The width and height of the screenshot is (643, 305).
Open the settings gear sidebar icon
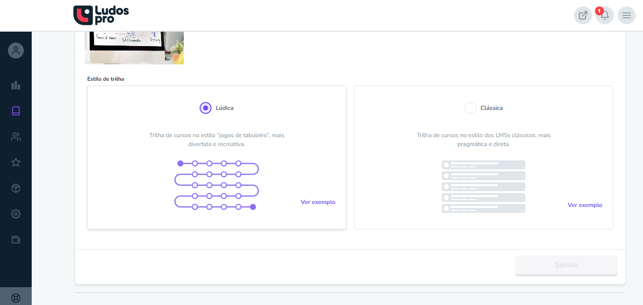pos(16,214)
